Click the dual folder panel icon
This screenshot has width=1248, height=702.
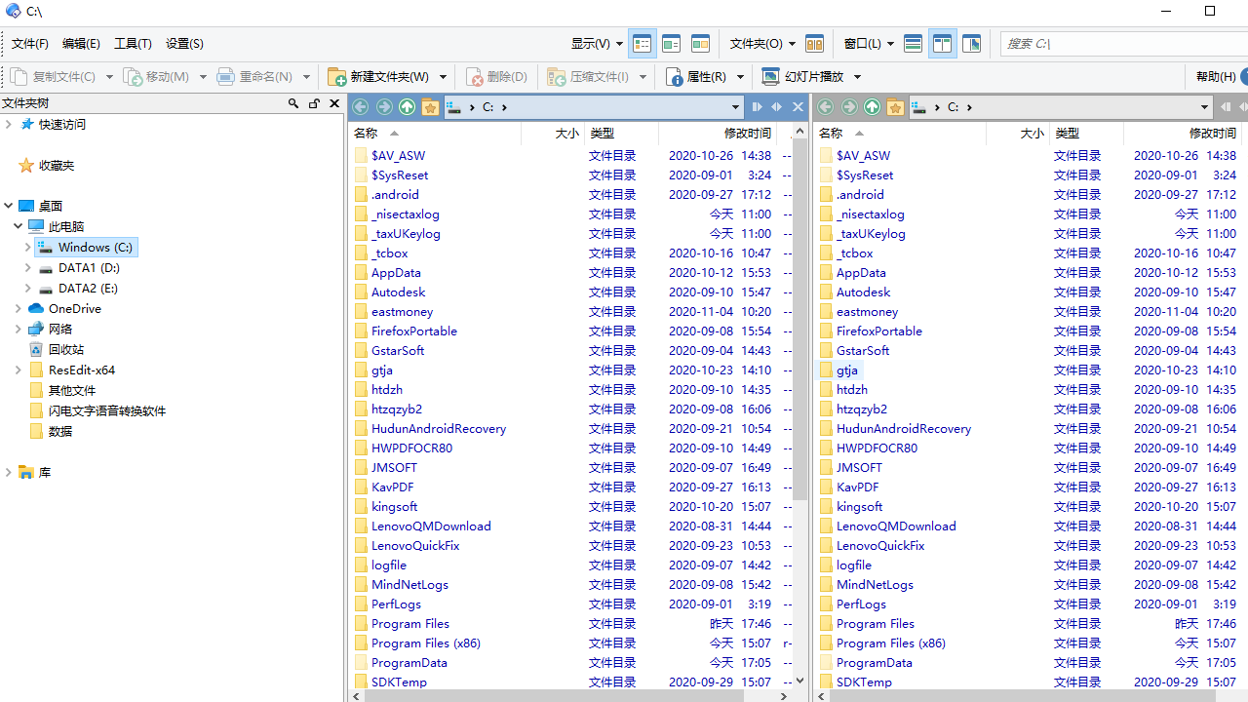pos(814,44)
